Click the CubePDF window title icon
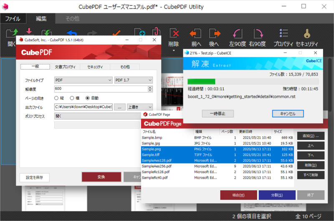334x221 pixels. pos(21,40)
